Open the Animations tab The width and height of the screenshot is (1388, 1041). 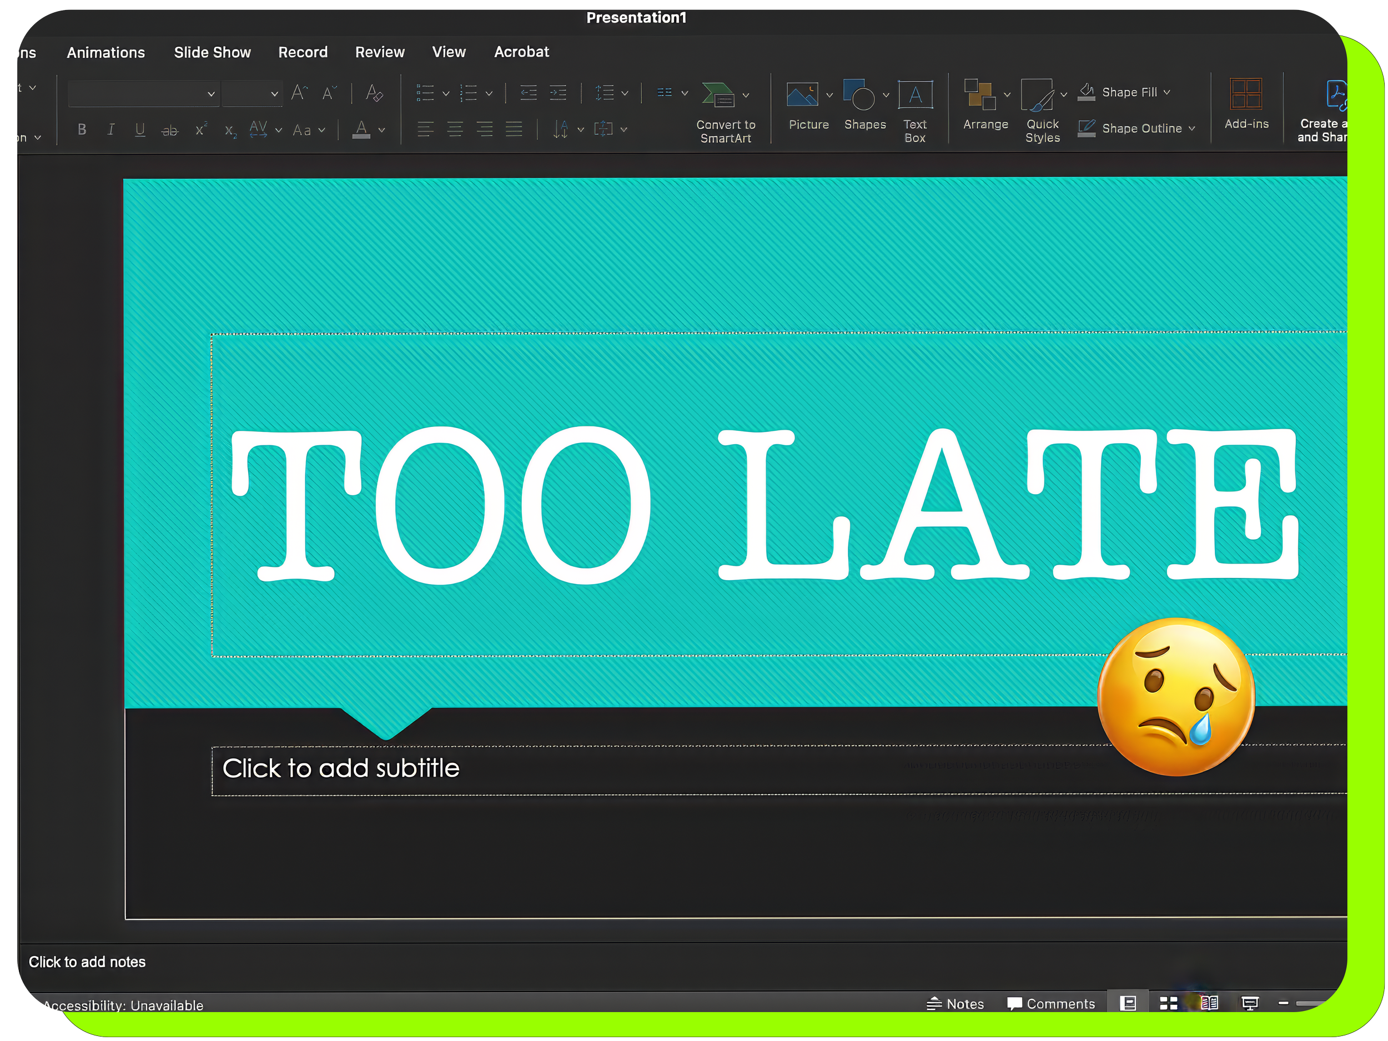(x=106, y=53)
